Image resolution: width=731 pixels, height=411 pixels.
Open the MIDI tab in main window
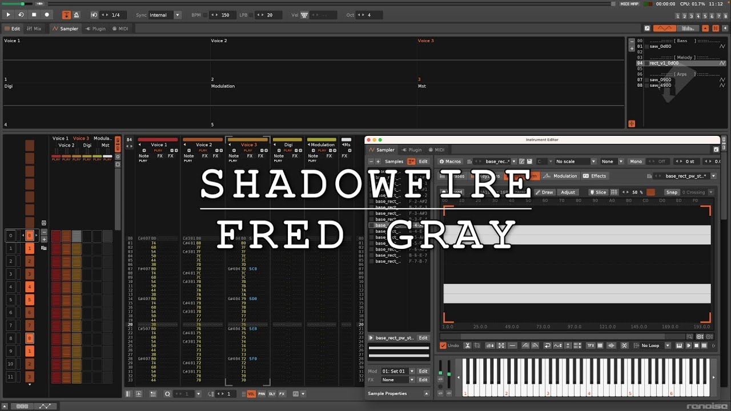pyautogui.click(x=121, y=29)
